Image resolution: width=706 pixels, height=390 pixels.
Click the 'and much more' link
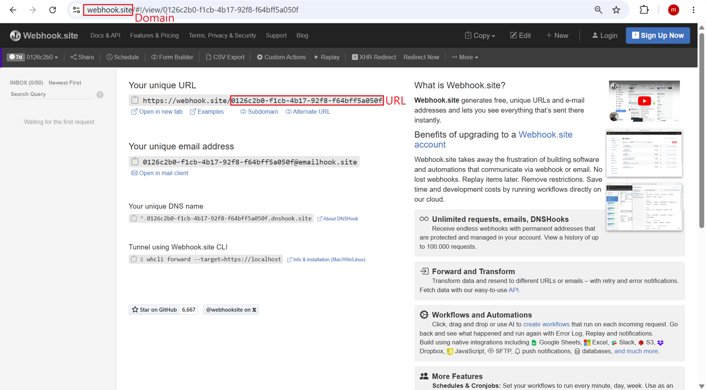636,351
